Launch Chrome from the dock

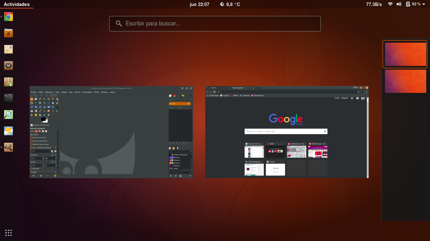click(x=8, y=17)
